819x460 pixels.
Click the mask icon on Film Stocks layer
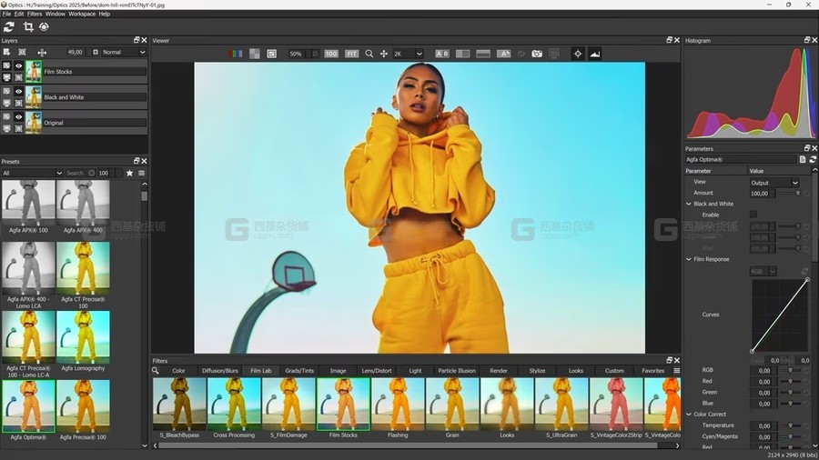coord(19,77)
